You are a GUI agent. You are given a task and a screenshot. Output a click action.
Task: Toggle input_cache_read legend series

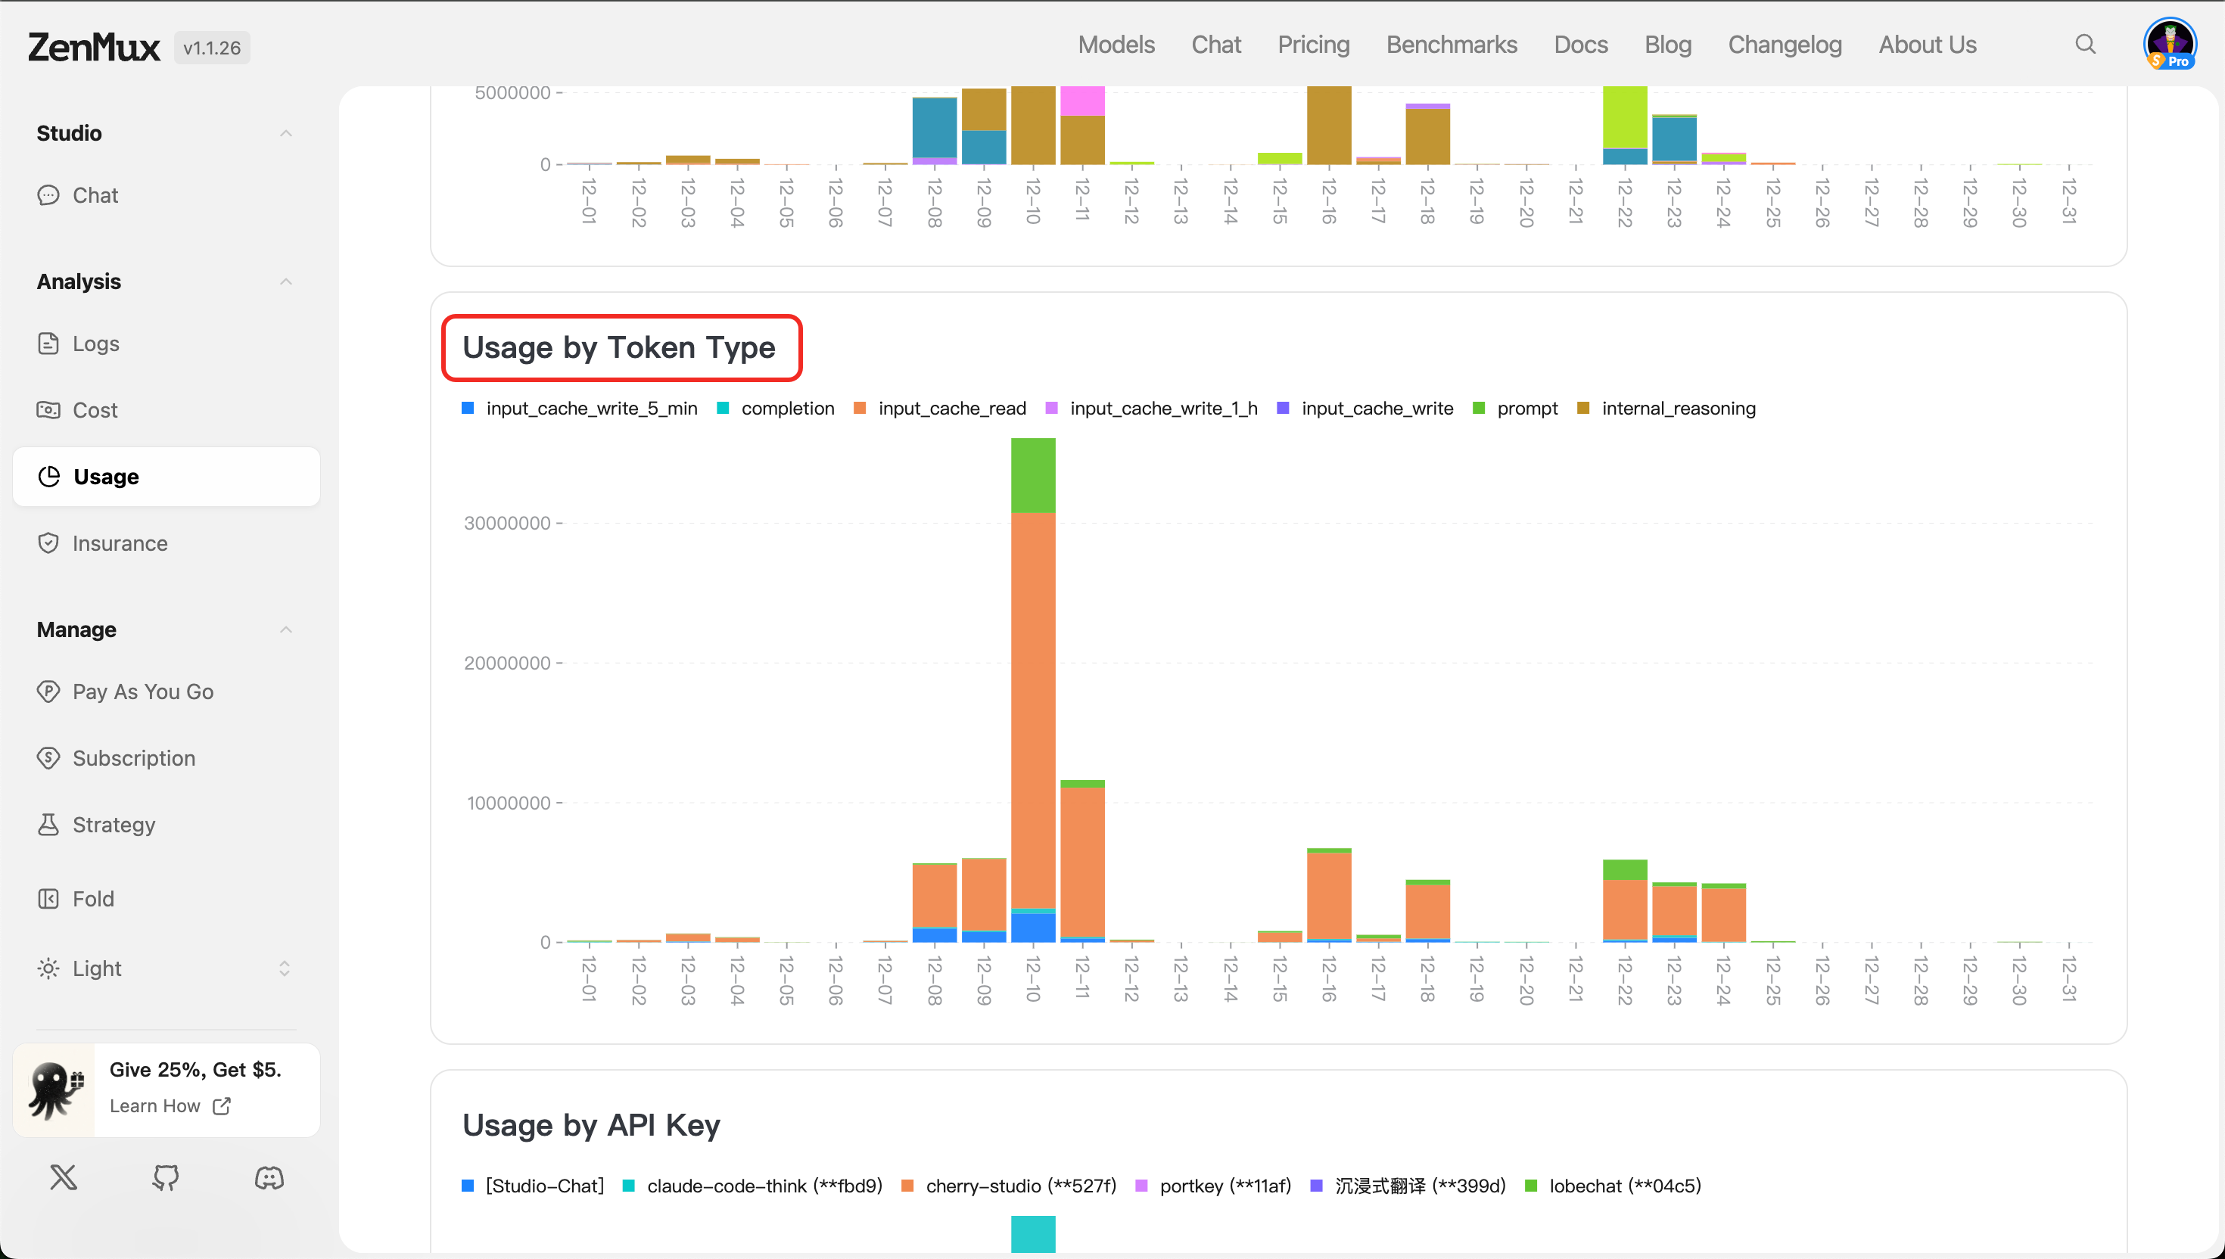(951, 408)
